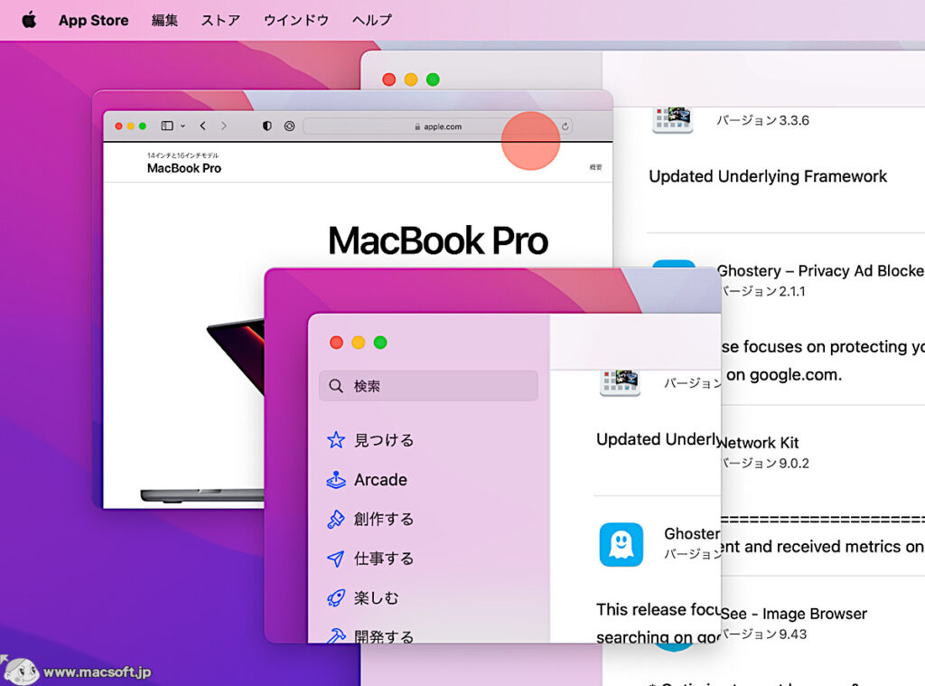
Task: Click the apple.com address bar in Safari
Action: pyautogui.click(x=438, y=127)
